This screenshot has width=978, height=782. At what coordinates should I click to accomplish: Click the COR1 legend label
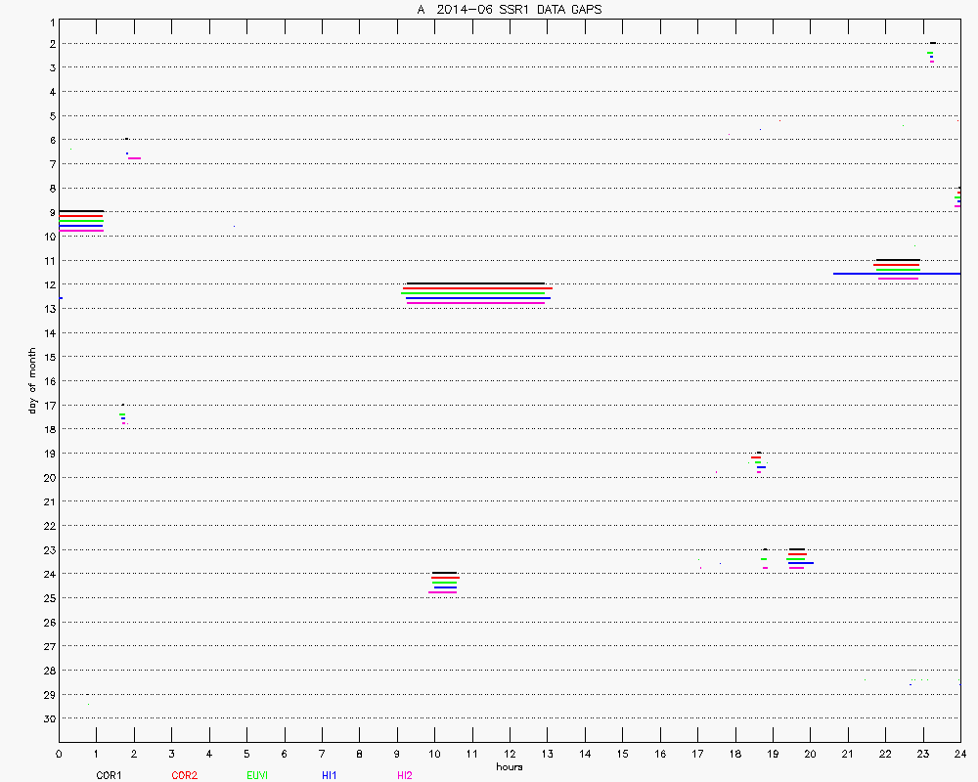click(108, 775)
